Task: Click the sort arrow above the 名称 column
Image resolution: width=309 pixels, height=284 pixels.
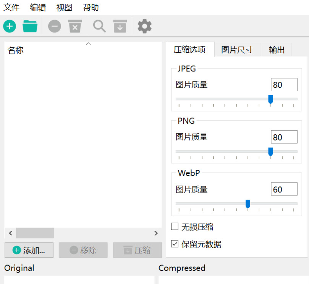Action: pos(89,44)
